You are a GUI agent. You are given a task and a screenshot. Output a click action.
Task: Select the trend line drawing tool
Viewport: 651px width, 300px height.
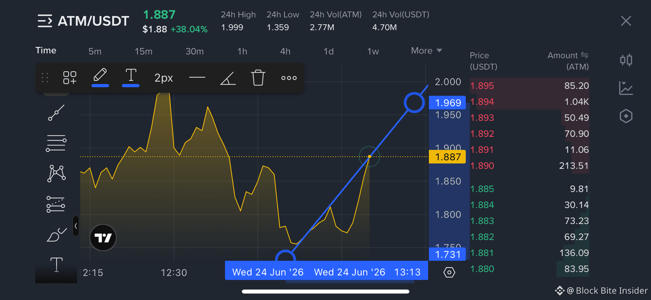point(56,113)
